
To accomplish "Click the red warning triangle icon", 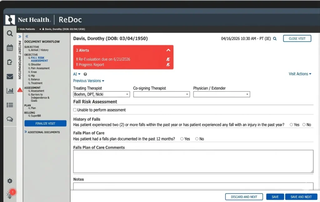I will click(x=20, y=90).
